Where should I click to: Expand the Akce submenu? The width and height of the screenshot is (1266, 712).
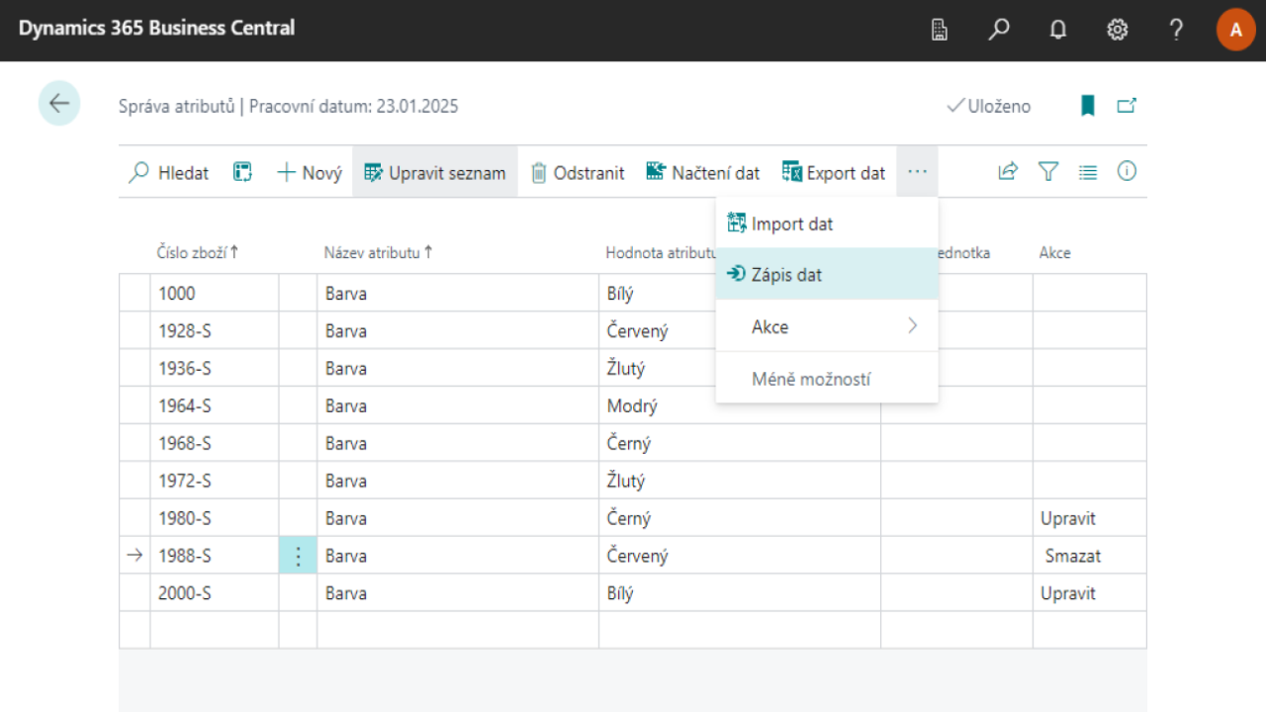pyautogui.click(x=826, y=326)
